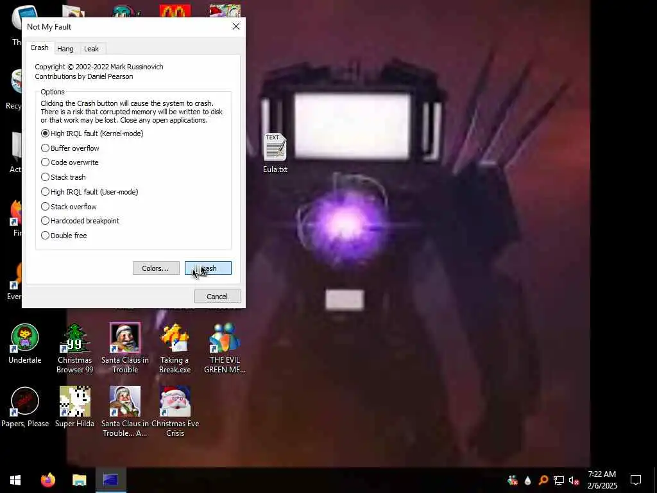The width and height of the screenshot is (657, 493).
Task: Launch the Undertale desktop shortcut
Action: point(25,344)
